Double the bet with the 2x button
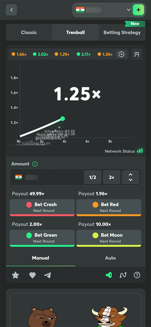Viewport: 151px width, 327px height. [x=111, y=177]
